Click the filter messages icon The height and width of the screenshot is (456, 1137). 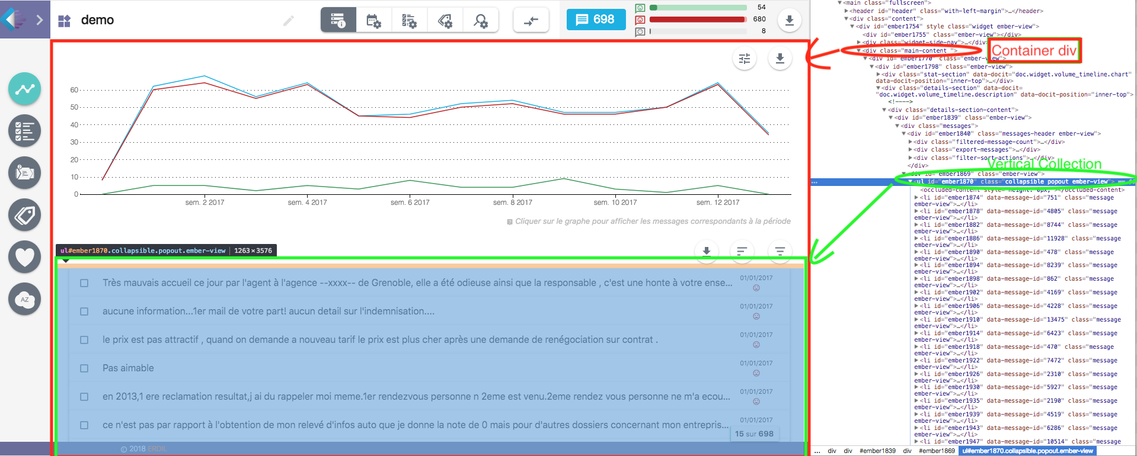click(780, 251)
